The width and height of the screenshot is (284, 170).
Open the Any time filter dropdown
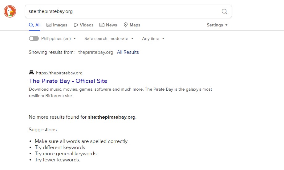point(153,38)
